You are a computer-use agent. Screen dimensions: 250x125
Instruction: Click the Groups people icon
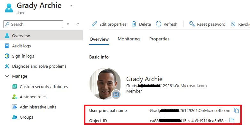click(x=15, y=117)
